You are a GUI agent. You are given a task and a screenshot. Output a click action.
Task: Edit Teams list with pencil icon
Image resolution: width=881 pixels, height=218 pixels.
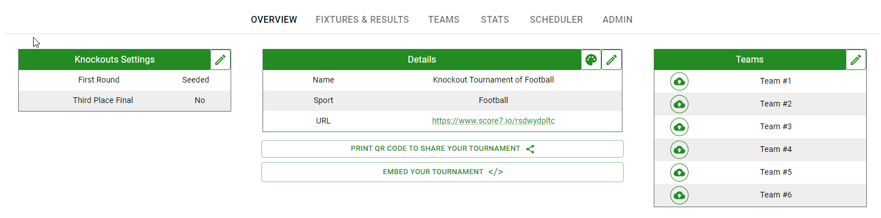point(856,60)
